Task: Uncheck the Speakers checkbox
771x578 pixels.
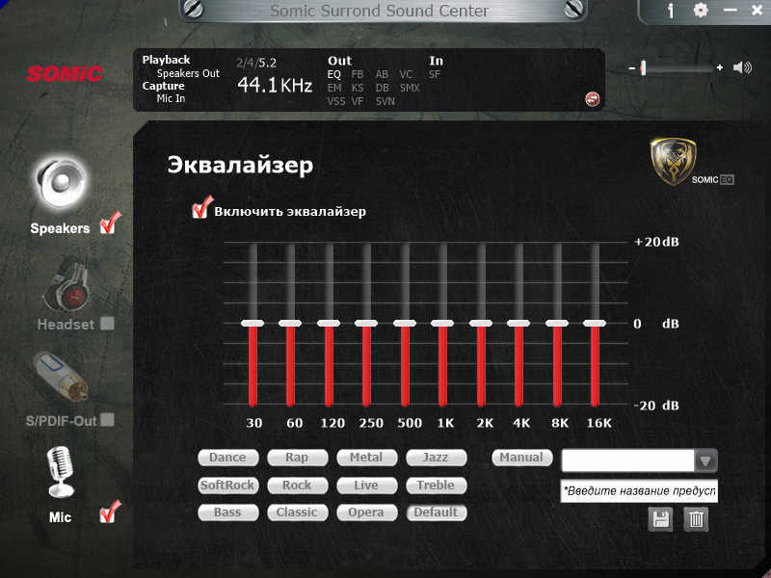Action: pos(110,223)
